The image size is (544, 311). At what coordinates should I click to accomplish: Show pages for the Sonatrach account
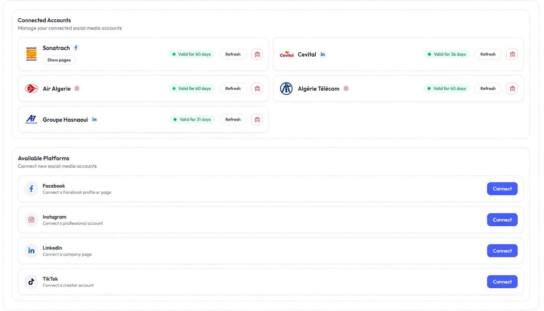click(x=59, y=60)
